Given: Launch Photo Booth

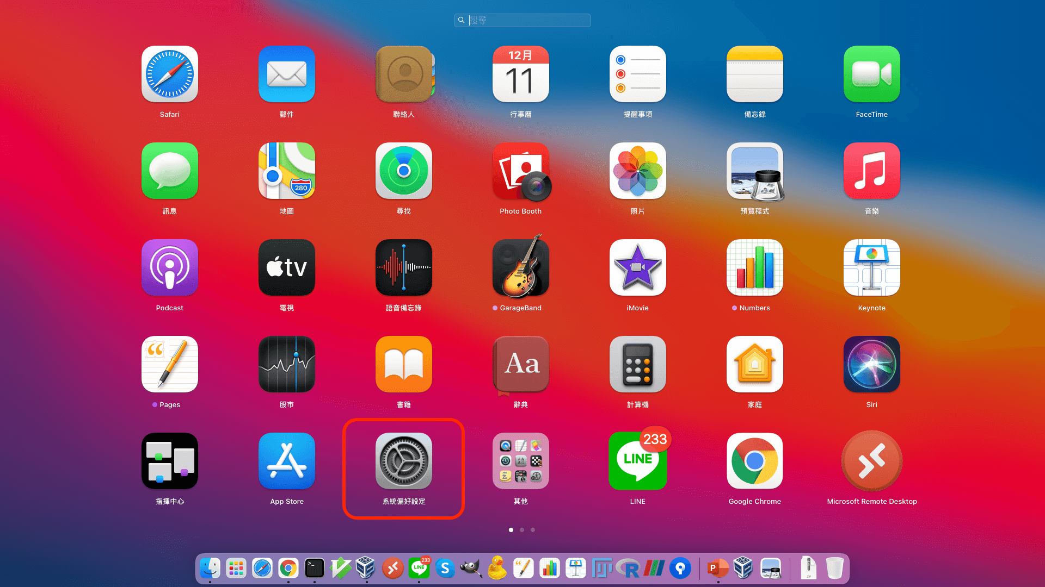Looking at the screenshot, I should coord(521,171).
